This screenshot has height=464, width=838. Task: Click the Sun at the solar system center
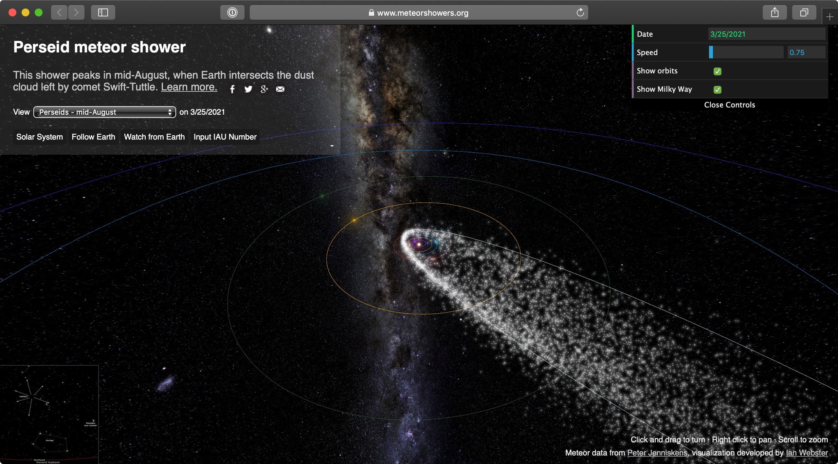[x=419, y=244]
